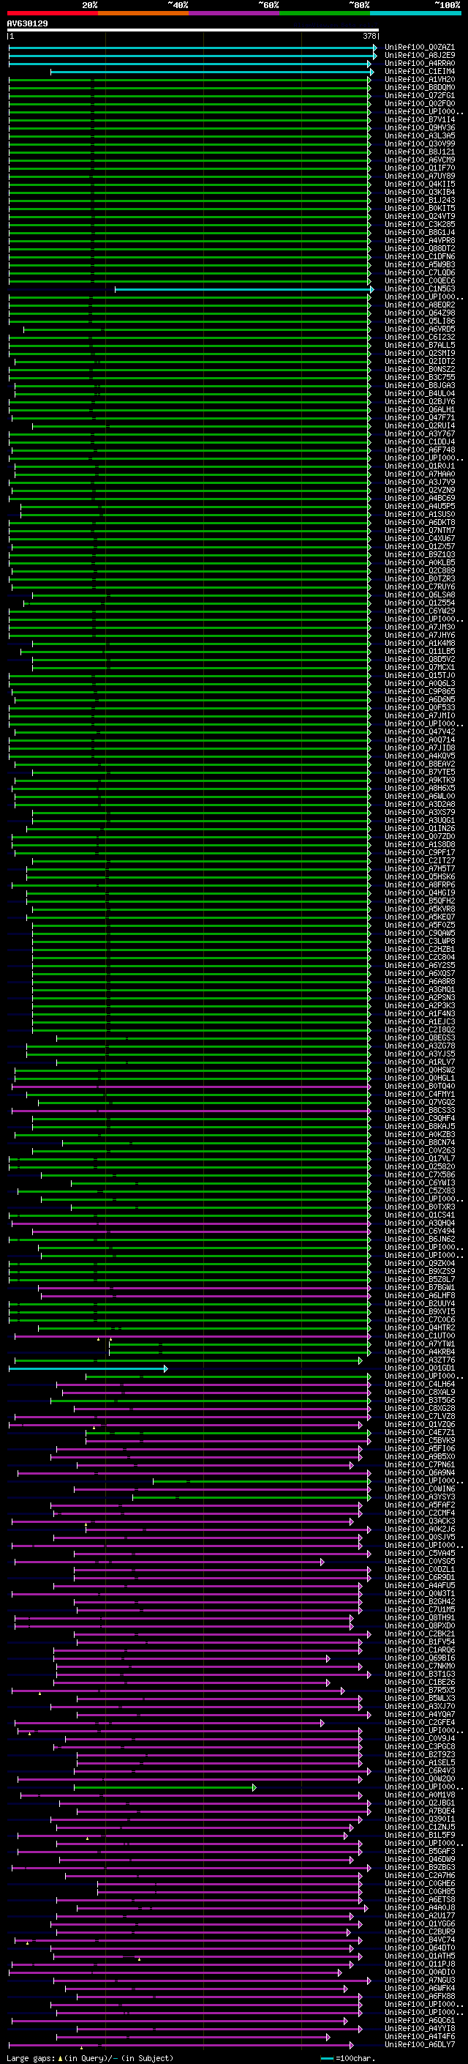This screenshot has height=2064, width=468.
Task: Open hit UniRef100_B8DQM0
Action: point(420,87)
